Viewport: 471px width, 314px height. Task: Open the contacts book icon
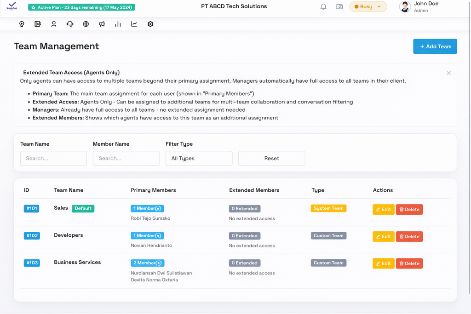tap(38, 24)
